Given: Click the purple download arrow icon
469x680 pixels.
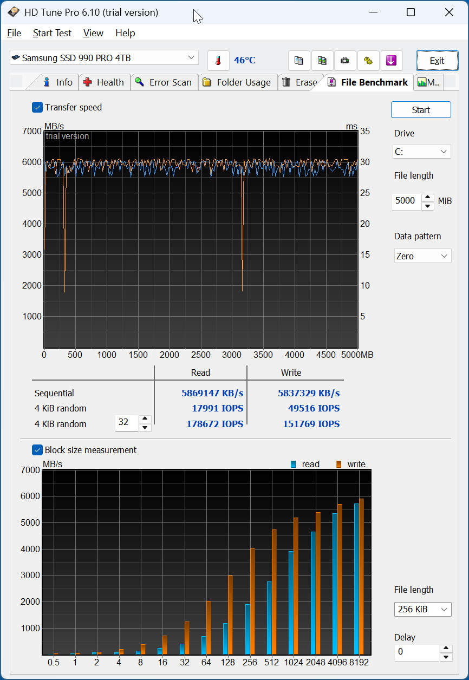Looking at the screenshot, I should pos(391,61).
